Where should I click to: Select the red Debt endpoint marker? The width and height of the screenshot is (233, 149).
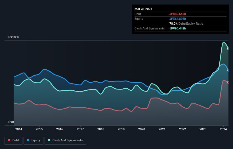[x=228, y=82]
